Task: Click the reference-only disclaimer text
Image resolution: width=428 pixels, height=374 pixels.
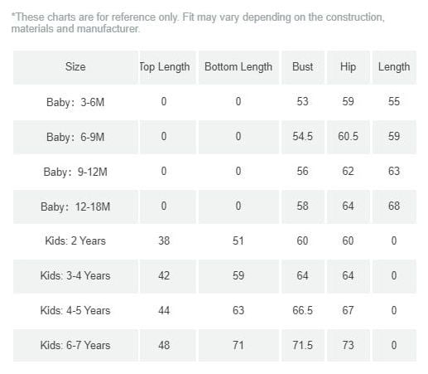Action: click(198, 22)
